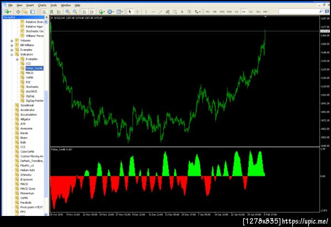
Task: Select the trendline drawing tool
Action: pos(161,12)
